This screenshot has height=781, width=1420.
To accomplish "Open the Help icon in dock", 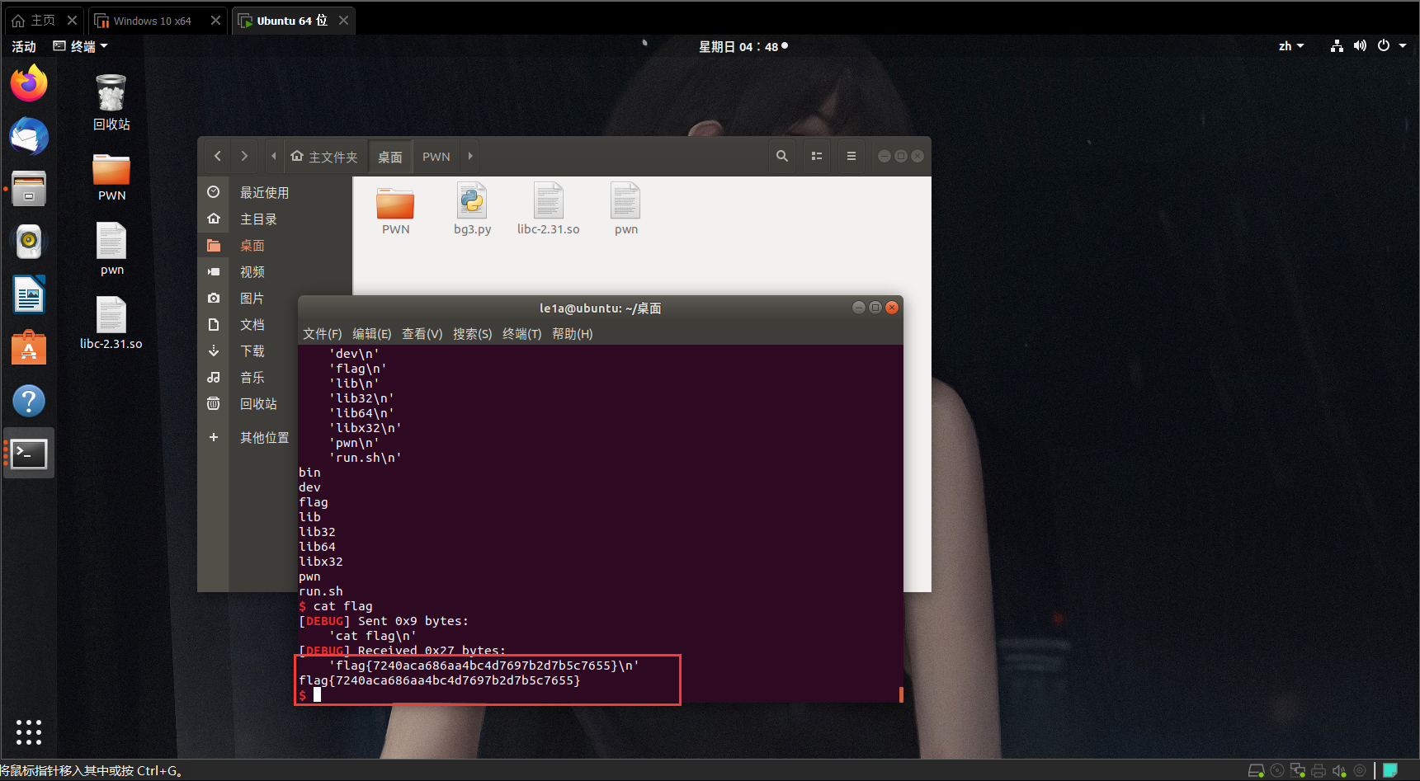I will [29, 401].
